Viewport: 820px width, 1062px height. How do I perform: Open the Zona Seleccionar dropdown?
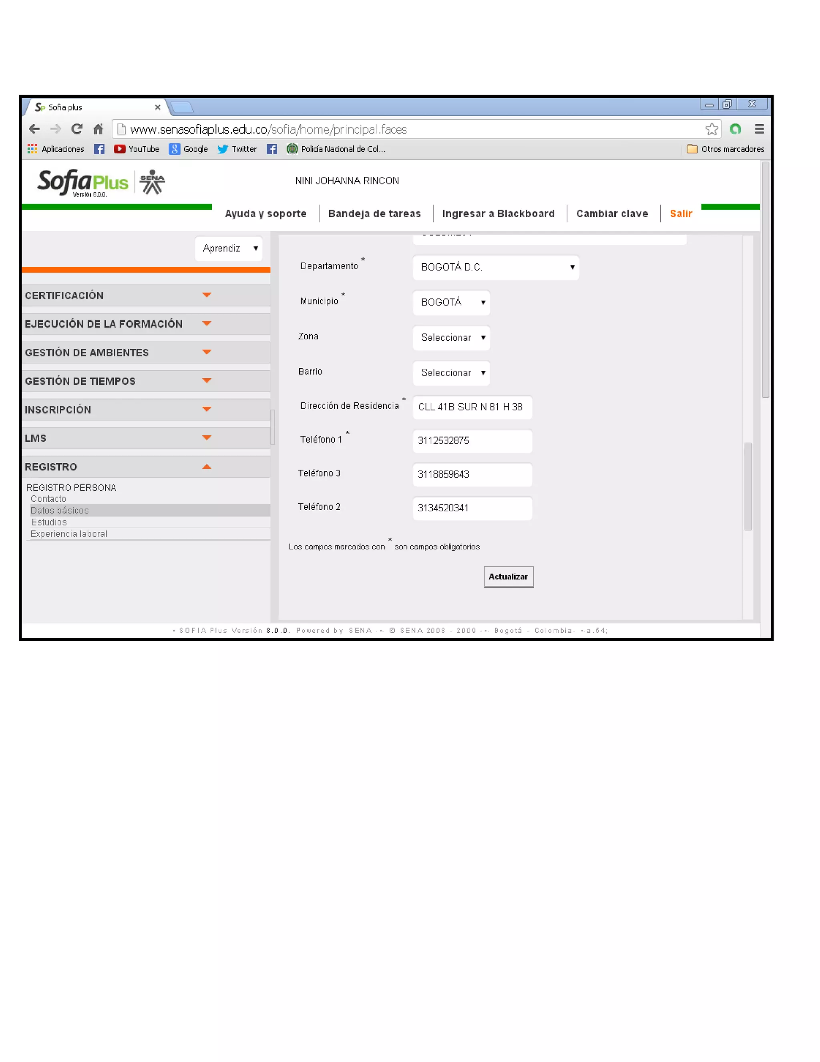point(451,337)
